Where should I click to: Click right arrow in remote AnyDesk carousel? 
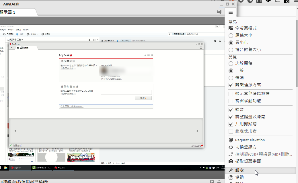pyautogui.click(x=197, y=131)
